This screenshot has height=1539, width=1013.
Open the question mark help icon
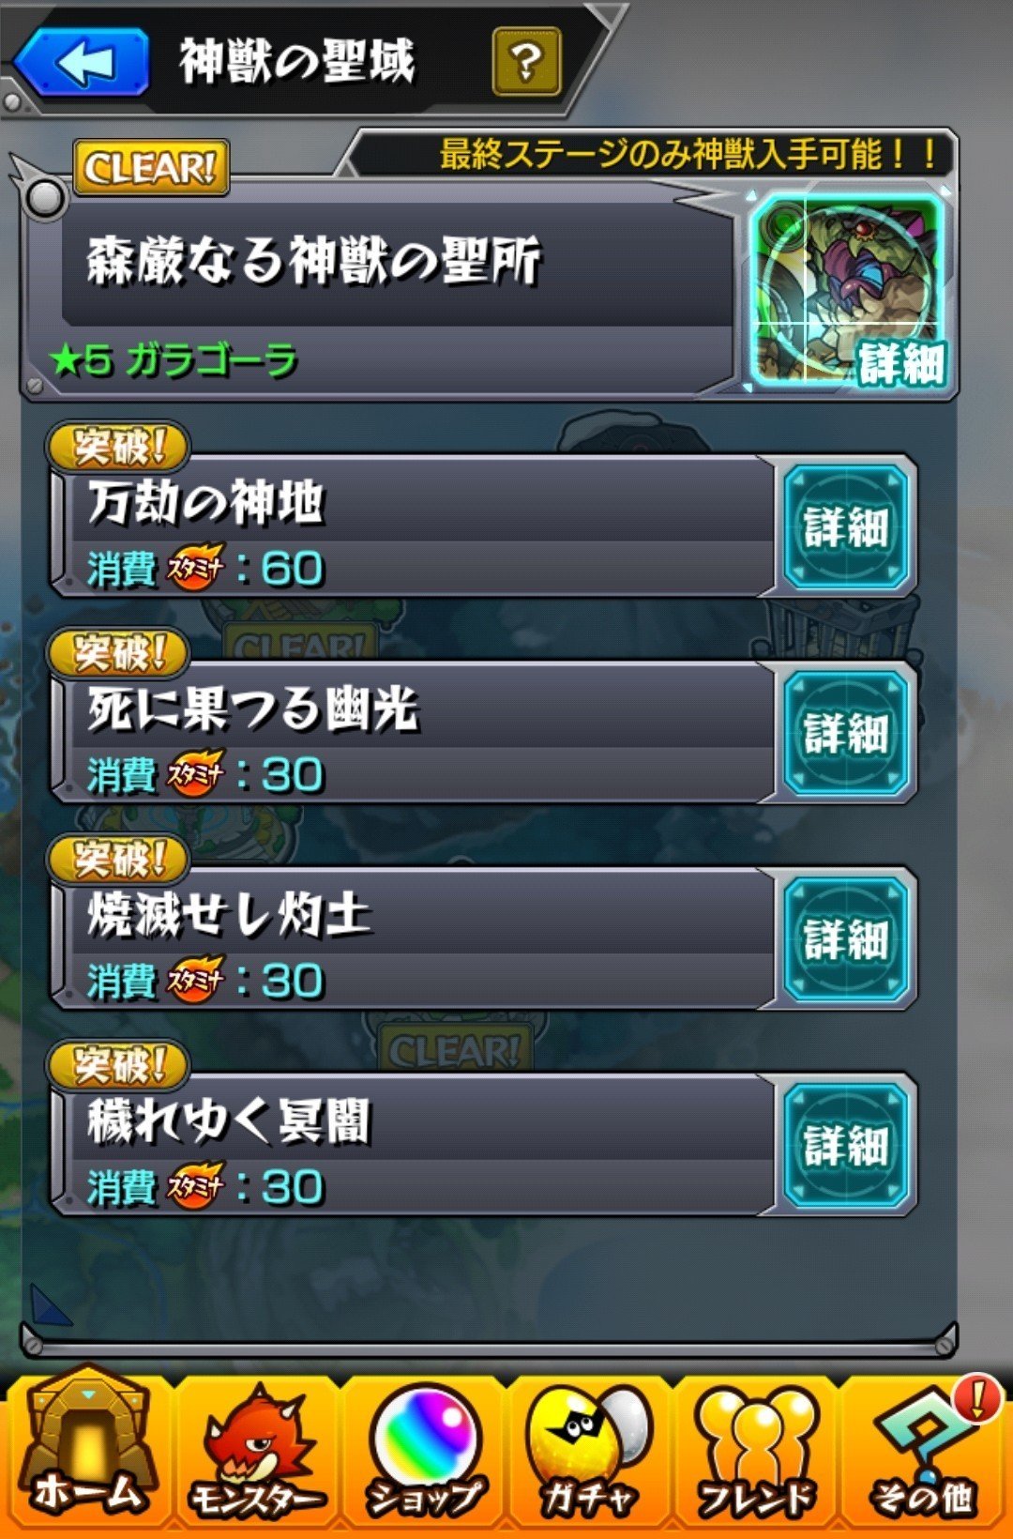click(526, 62)
